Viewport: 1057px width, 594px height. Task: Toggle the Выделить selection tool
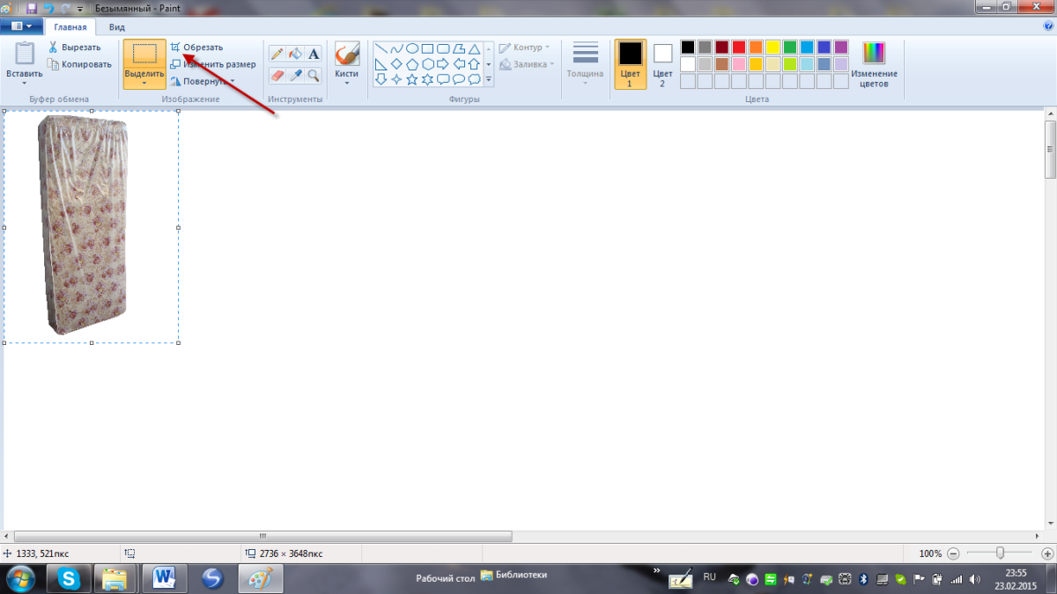click(x=144, y=64)
